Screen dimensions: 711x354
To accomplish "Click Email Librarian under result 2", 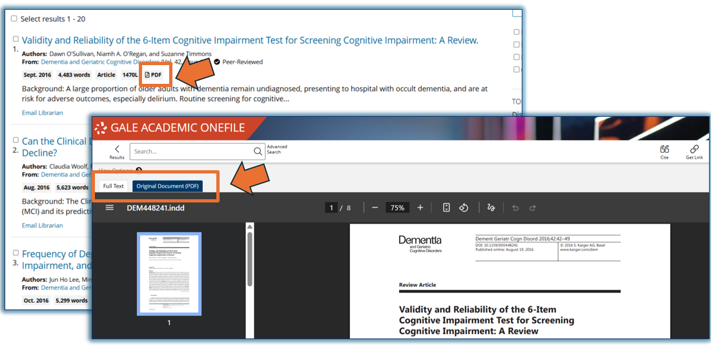I will pos(42,226).
